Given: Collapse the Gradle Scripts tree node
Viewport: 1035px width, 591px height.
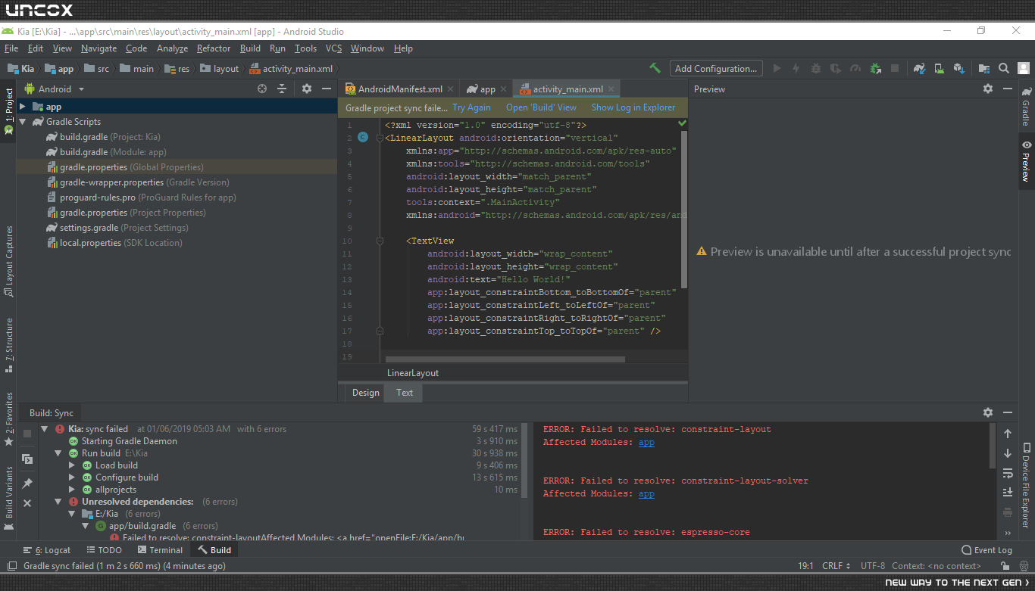Looking at the screenshot, I should tap(23, 122).
